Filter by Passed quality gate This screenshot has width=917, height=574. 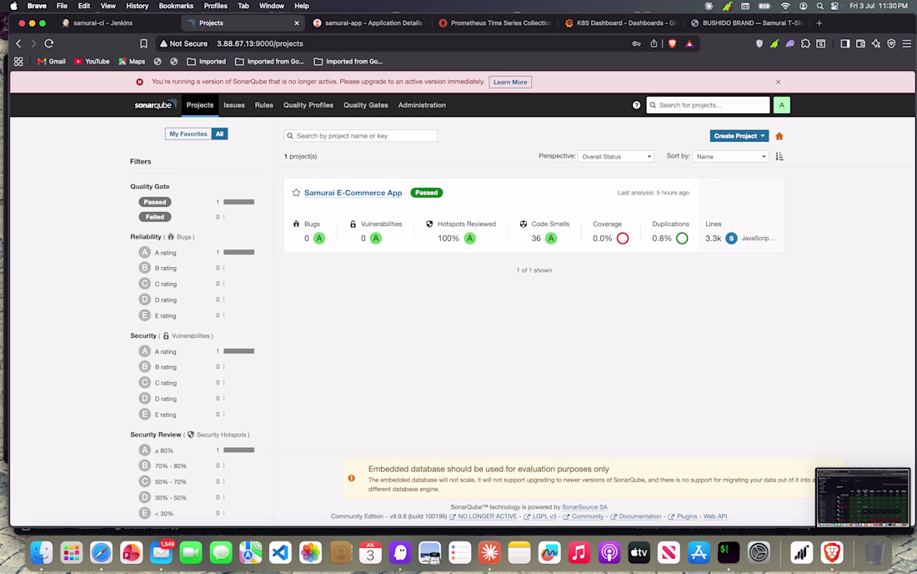(155, 202)
